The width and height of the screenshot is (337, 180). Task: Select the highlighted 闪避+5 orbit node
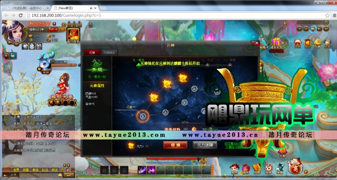pyautogui.click(x=142, y=117)
